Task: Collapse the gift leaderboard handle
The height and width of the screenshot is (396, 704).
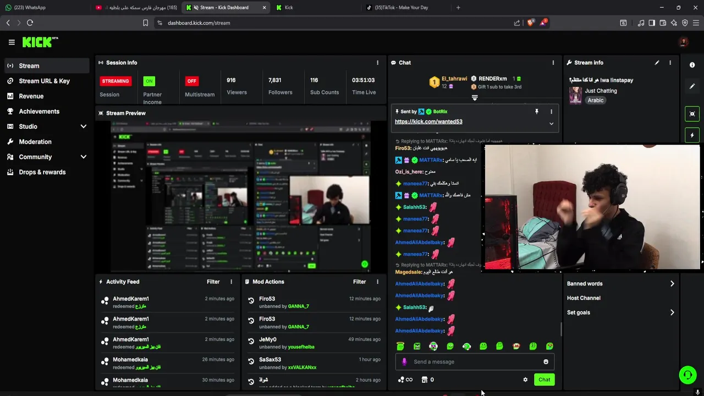Action: (475, 98)
